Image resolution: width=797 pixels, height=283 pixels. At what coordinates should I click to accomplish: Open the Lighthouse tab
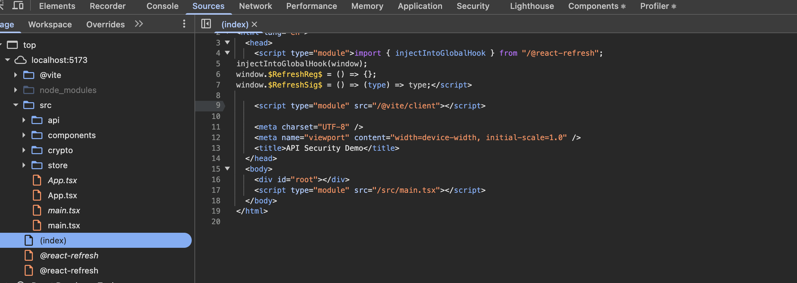532,6
